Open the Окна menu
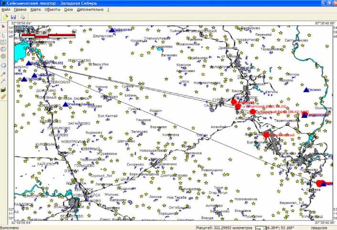This screenshot has width=337, height=230. pyautogui.click(x=69, y=10)
